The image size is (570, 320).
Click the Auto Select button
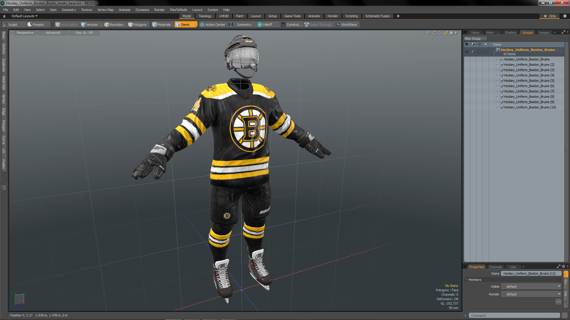coord(66,25)
